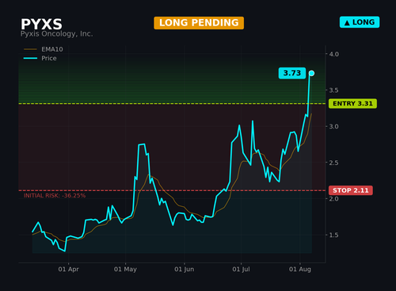Click the 01 Aug axis label
396x291 pixels.
[300, 270]
